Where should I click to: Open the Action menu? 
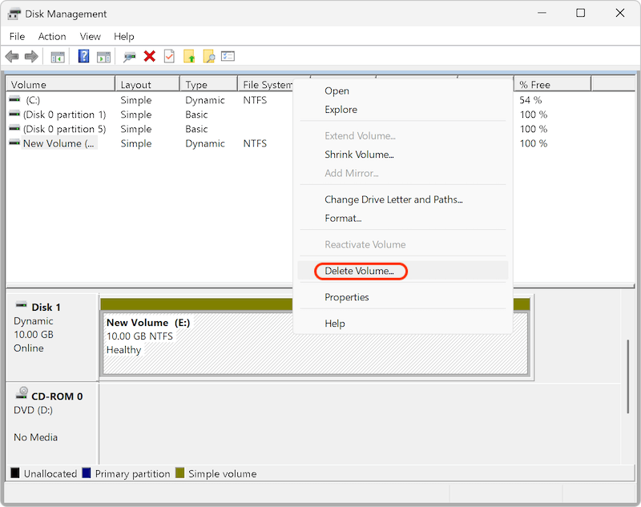click(51, 36)
